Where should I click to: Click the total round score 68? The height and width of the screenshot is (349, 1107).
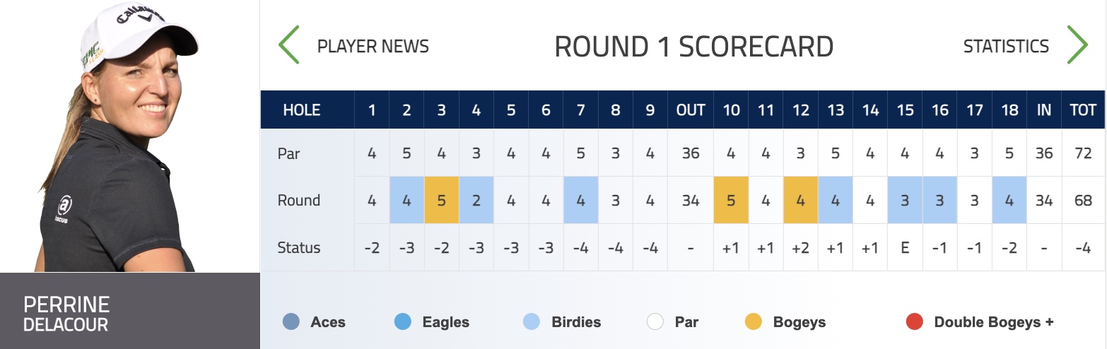(1083, 200)
